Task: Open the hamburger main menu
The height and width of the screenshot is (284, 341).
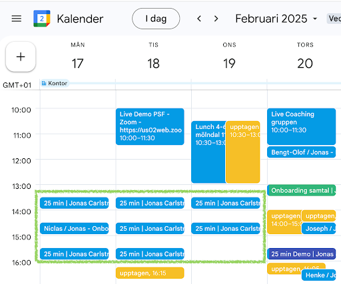Action: pyautogui.click(x=17, y=19)
